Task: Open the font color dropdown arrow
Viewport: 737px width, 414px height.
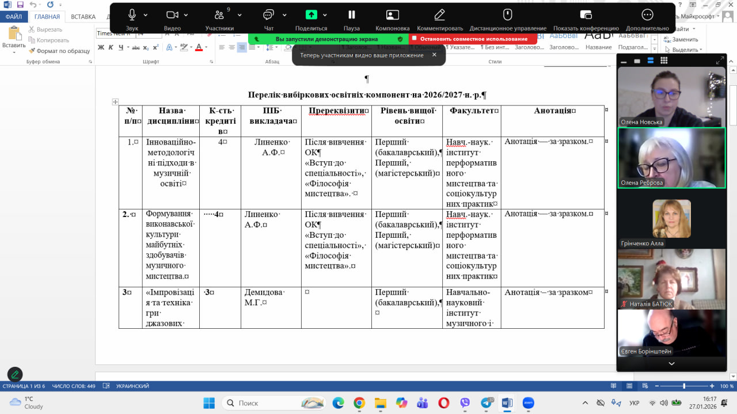Action: tap(206, 47)
